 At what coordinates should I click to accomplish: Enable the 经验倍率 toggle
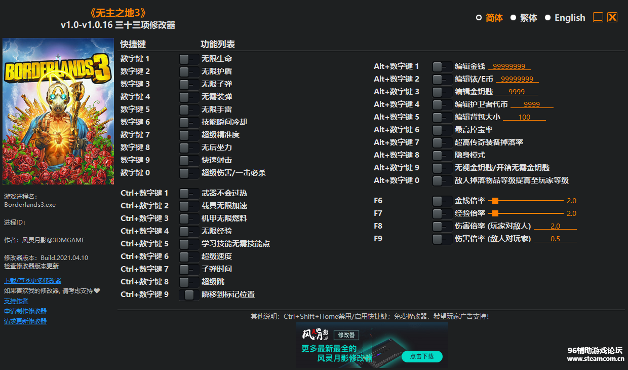point(442,213)
